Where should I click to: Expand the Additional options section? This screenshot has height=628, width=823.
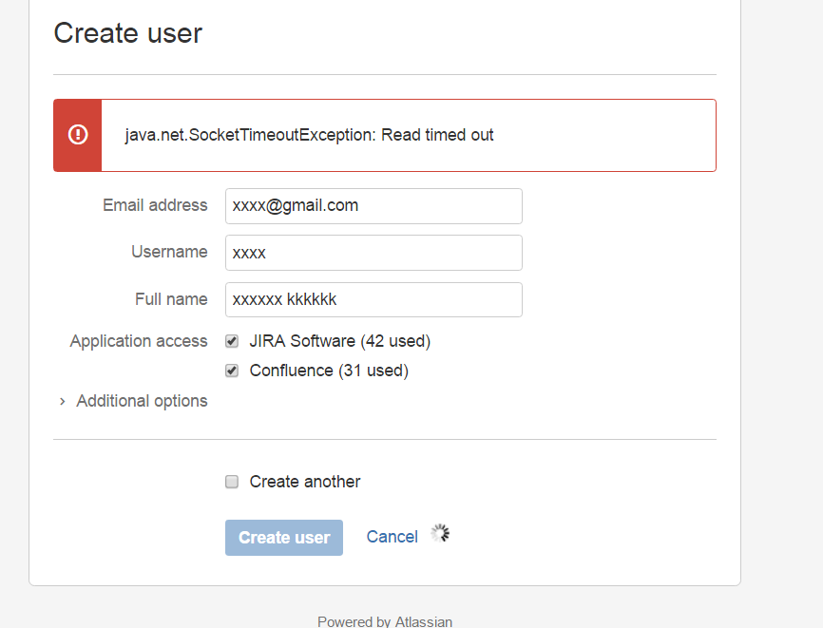(x=141, y=400)
